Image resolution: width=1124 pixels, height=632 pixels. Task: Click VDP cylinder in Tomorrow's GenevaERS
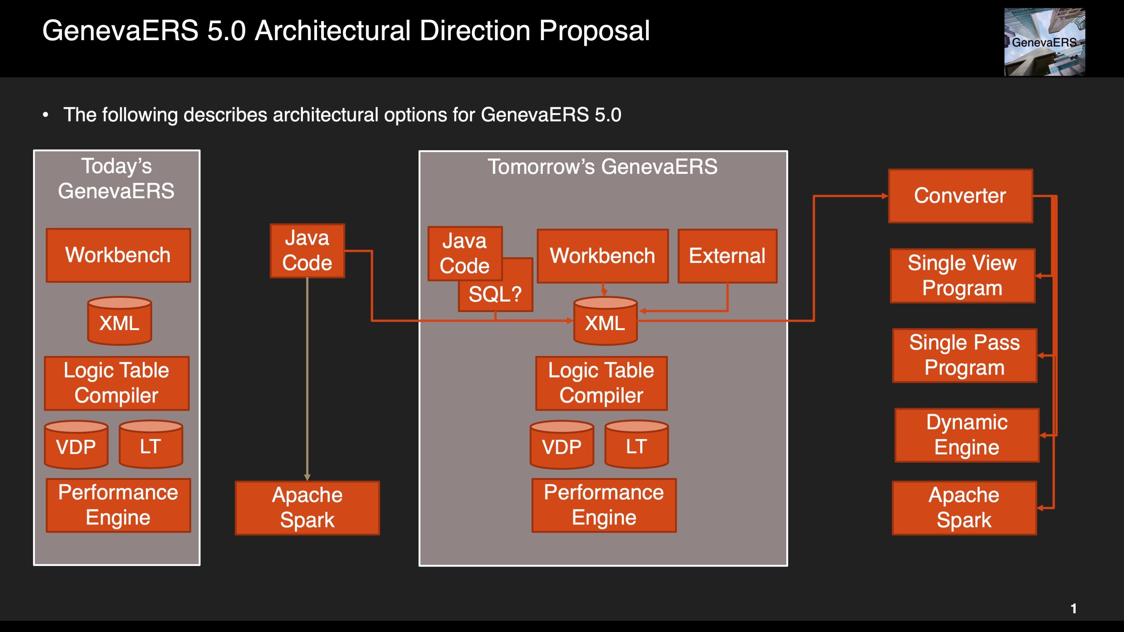coord(562,444)
